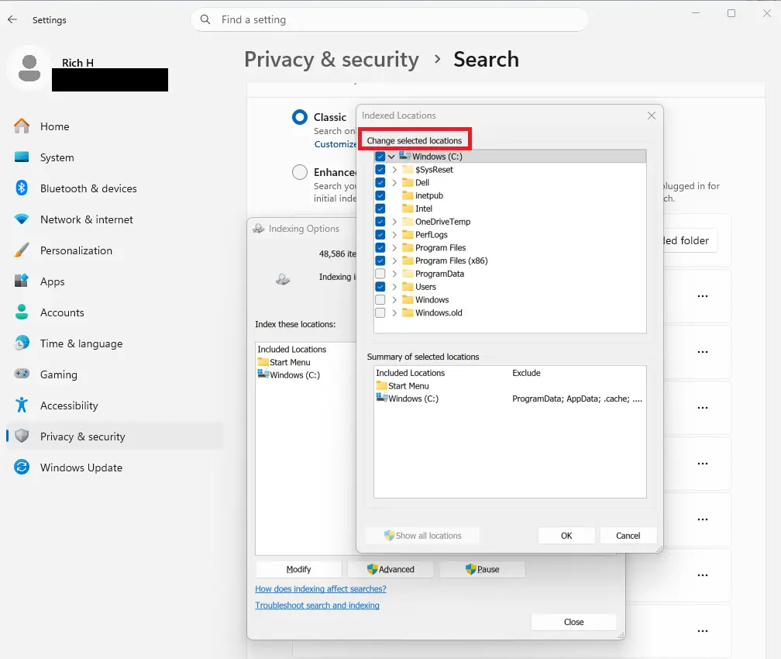Expand Program Files (x86) folder
The height and width of the screenshot is (659, 781).
point(394,260)
